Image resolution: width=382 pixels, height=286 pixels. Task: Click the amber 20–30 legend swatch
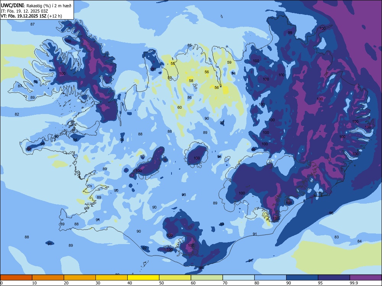click(80, 278)
